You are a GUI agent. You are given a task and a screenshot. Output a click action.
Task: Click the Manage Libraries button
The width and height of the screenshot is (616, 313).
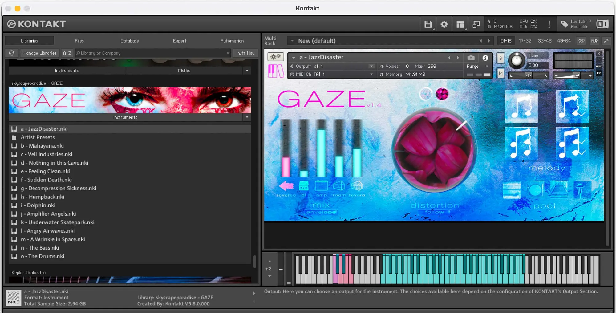click(x=39, y=53)
